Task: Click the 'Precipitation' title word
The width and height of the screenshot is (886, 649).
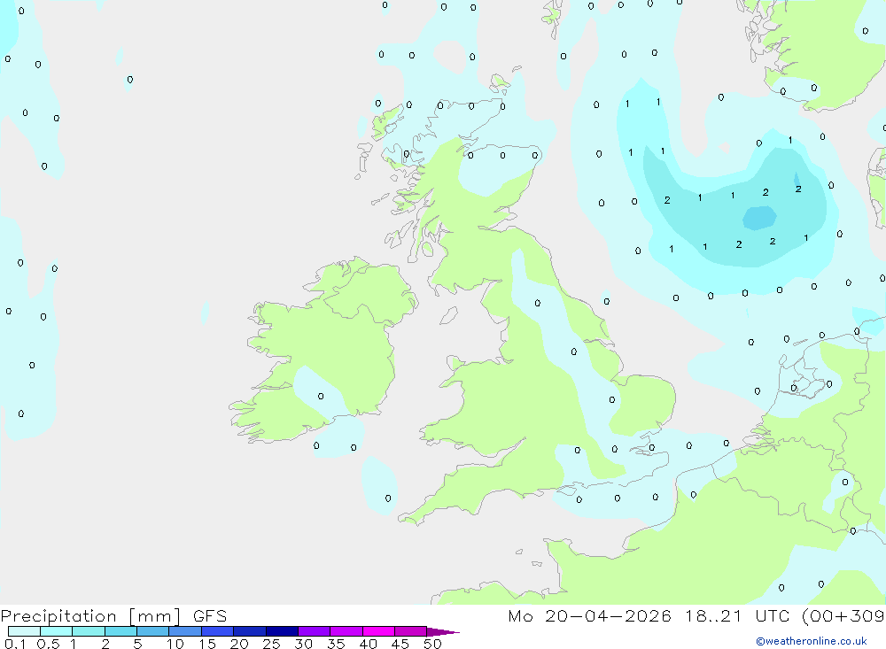Action: 58,616
